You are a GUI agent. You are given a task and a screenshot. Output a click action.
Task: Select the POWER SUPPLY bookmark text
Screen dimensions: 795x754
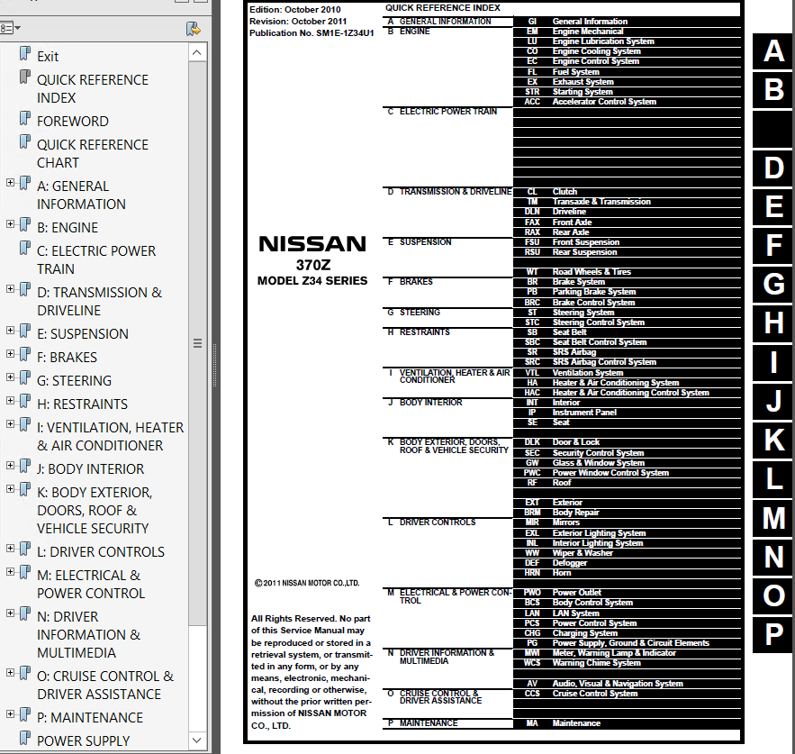tap(84, 740)
